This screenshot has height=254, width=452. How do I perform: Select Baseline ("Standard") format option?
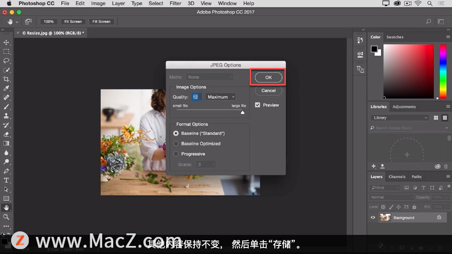click(x=176, y=133)
